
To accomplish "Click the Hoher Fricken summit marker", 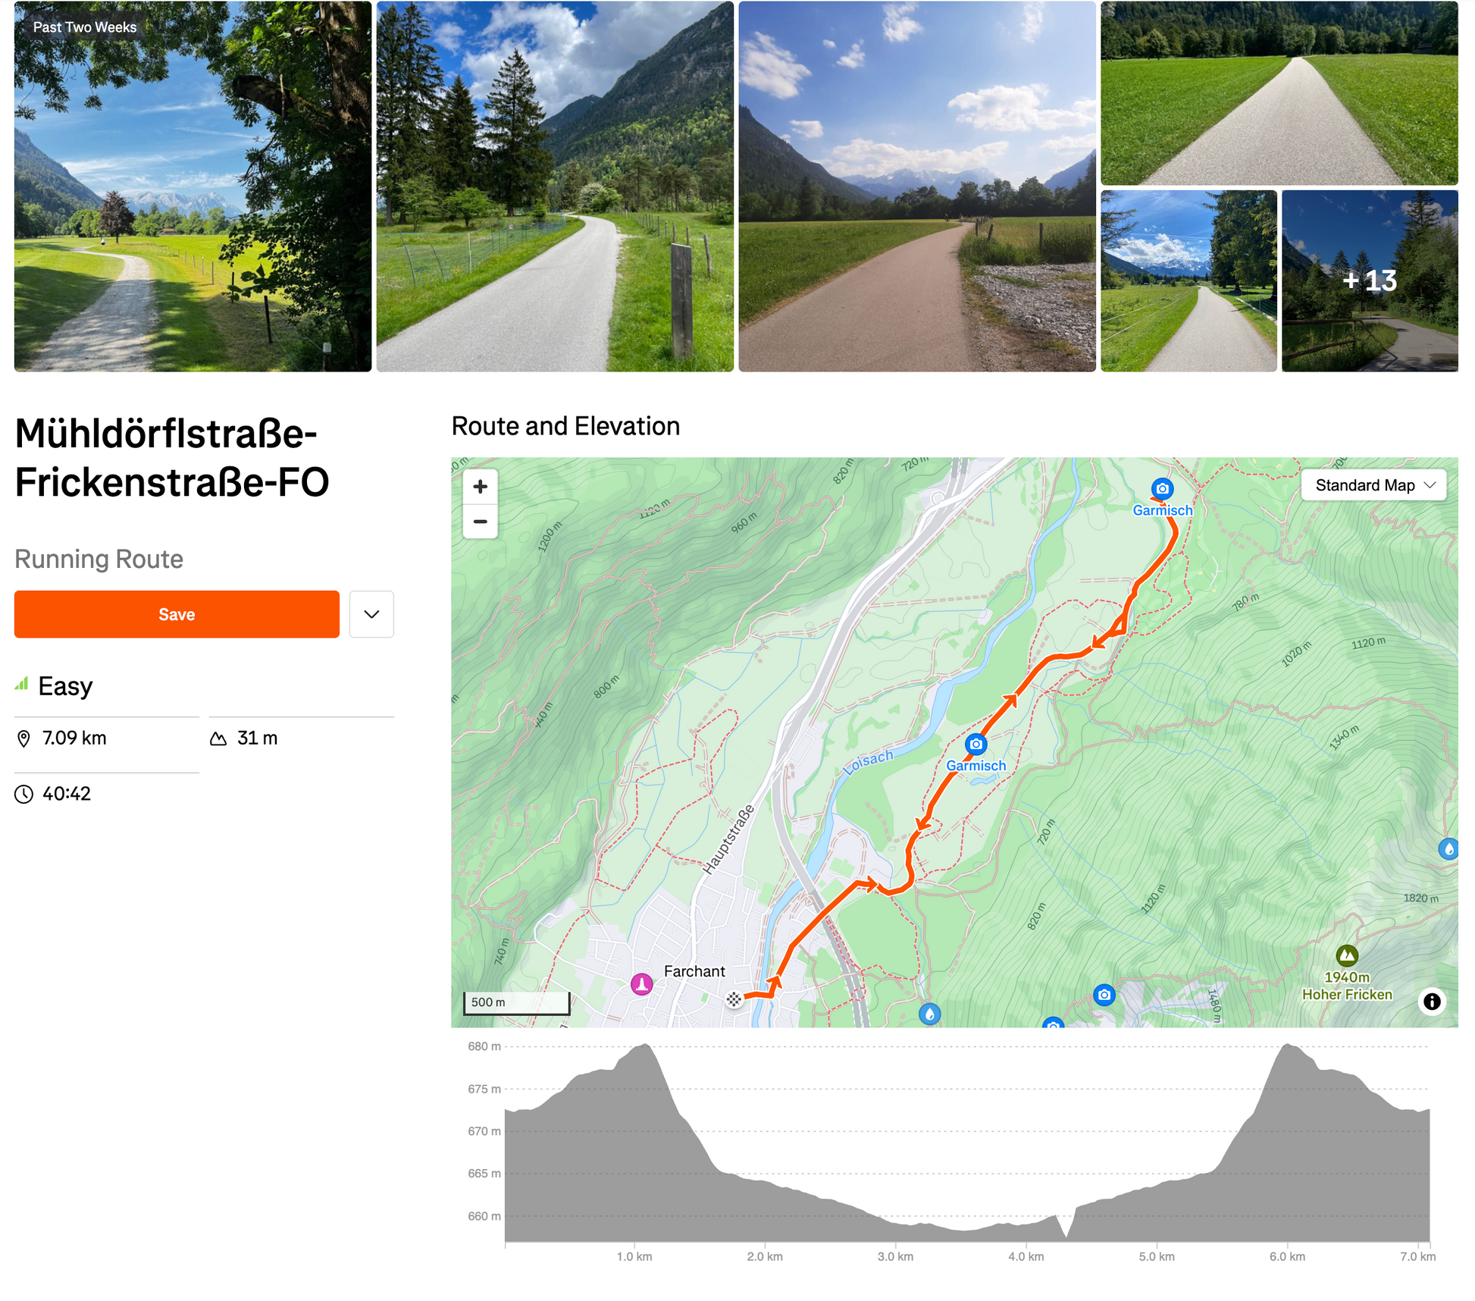I will [1346, 955].
